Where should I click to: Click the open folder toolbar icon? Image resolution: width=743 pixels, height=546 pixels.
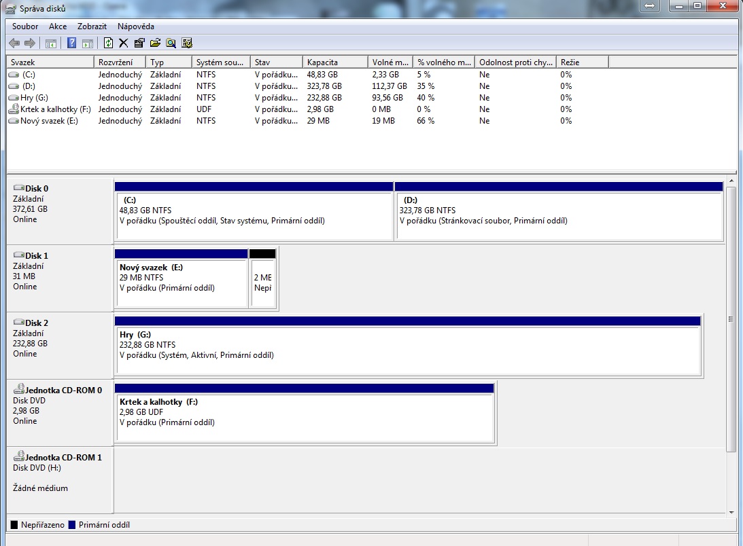(155, 43)
